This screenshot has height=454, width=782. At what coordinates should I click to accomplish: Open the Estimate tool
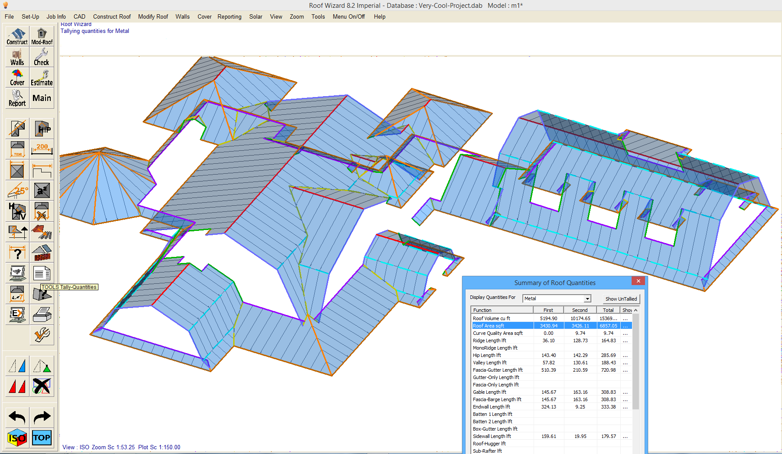(x=42, y=77)
